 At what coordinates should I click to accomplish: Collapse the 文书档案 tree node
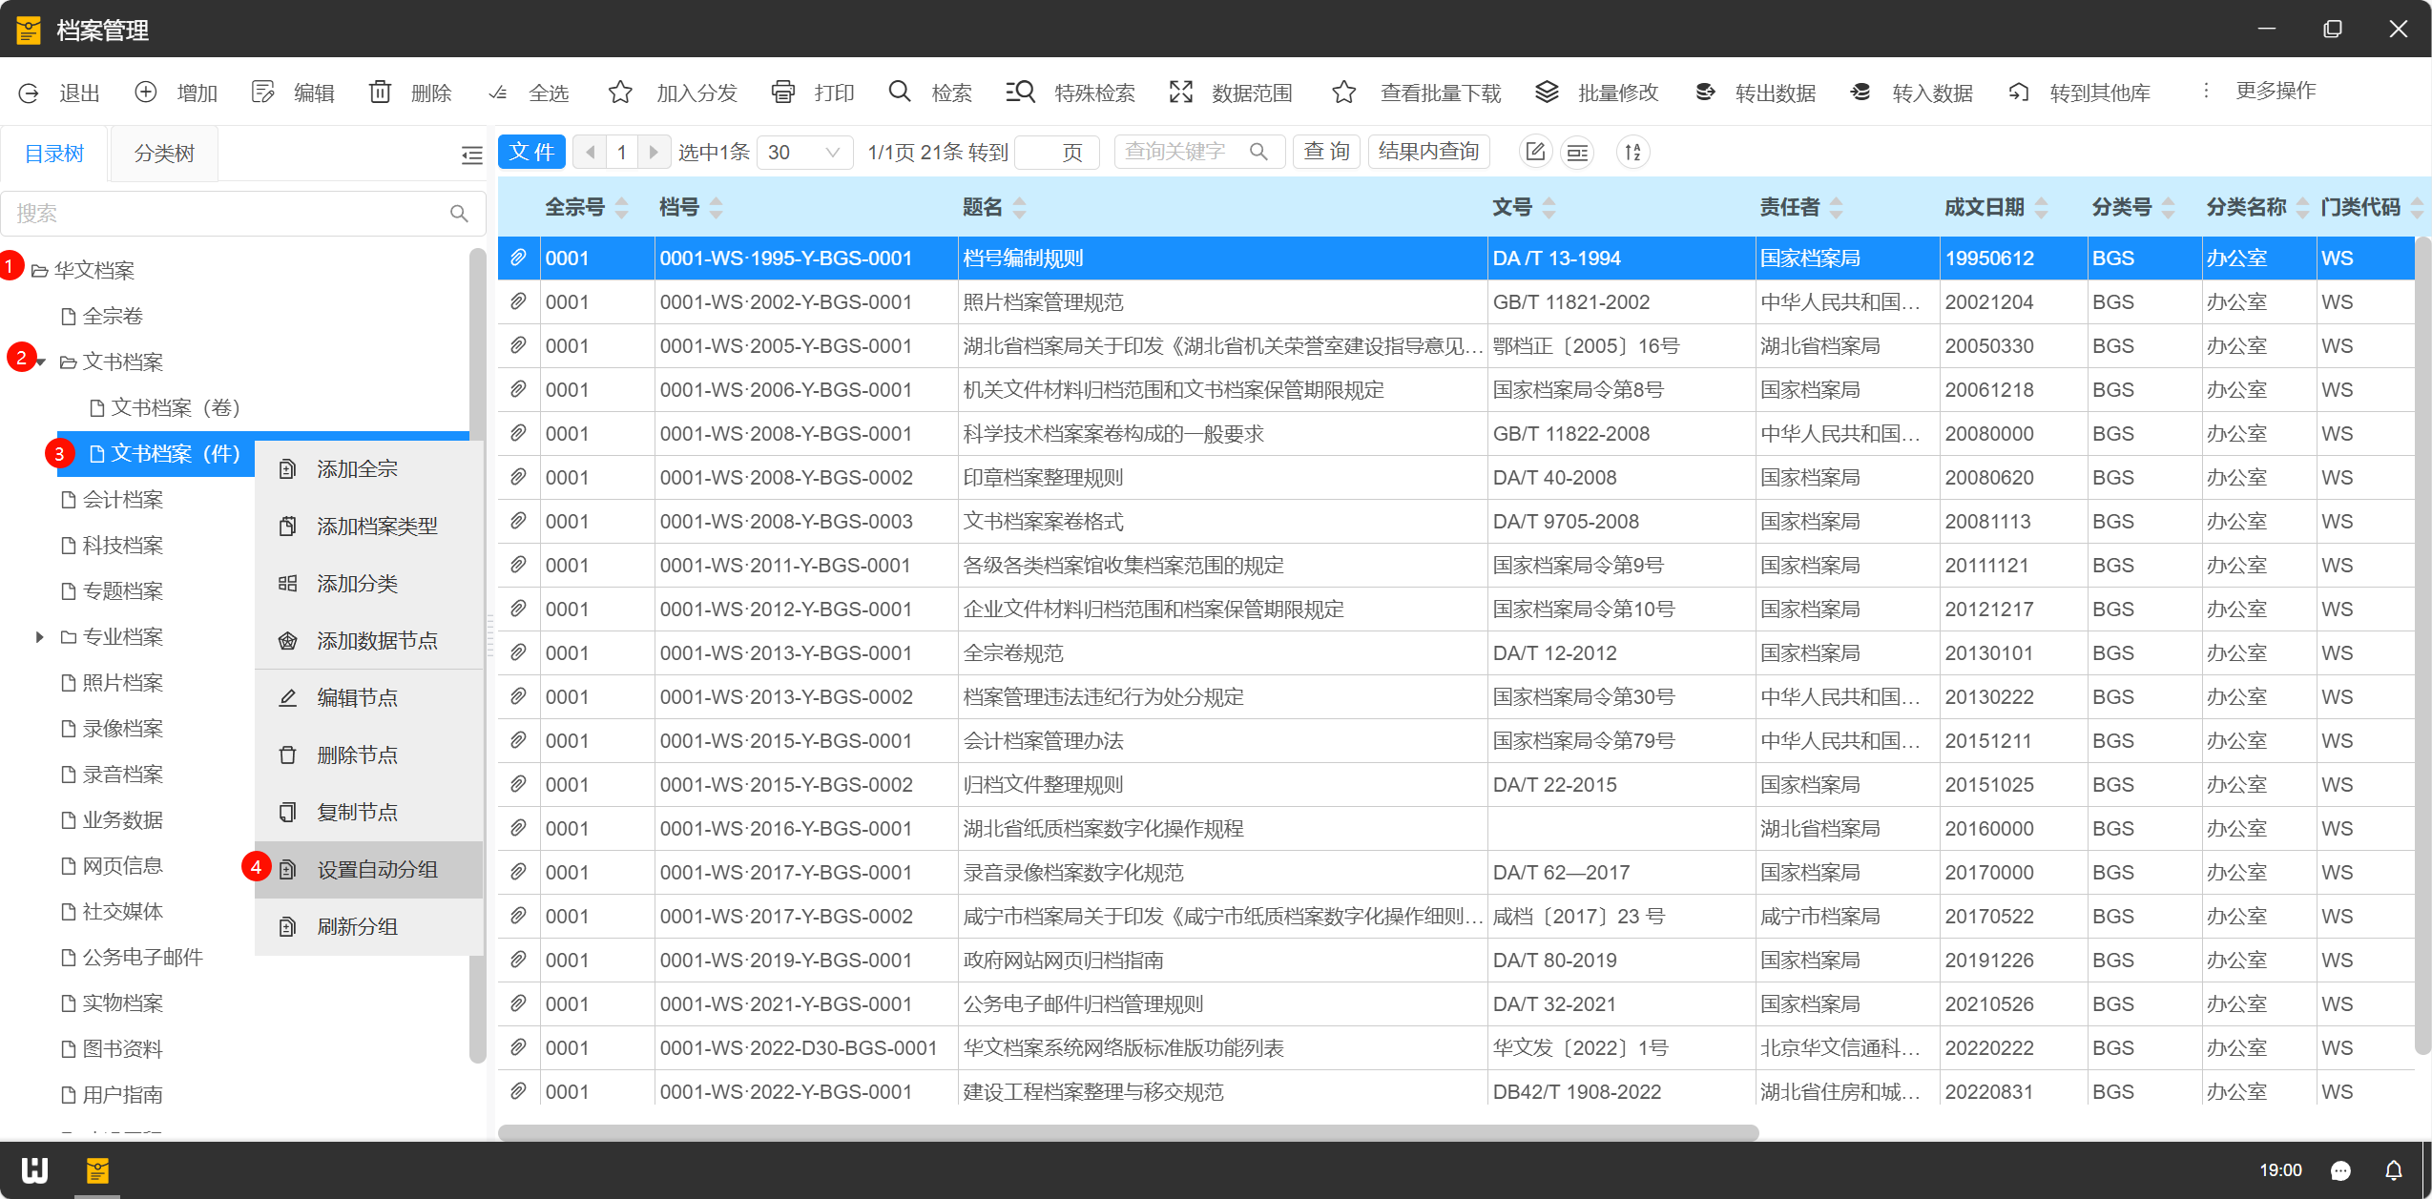41,362
